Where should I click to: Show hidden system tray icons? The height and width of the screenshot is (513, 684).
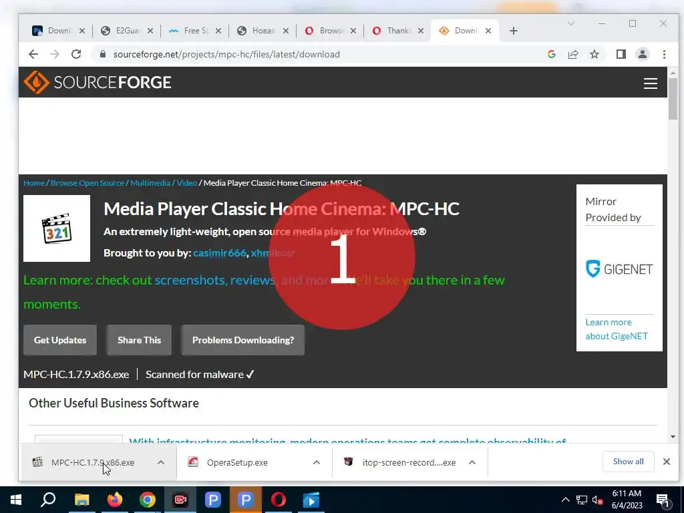(565, 500)
